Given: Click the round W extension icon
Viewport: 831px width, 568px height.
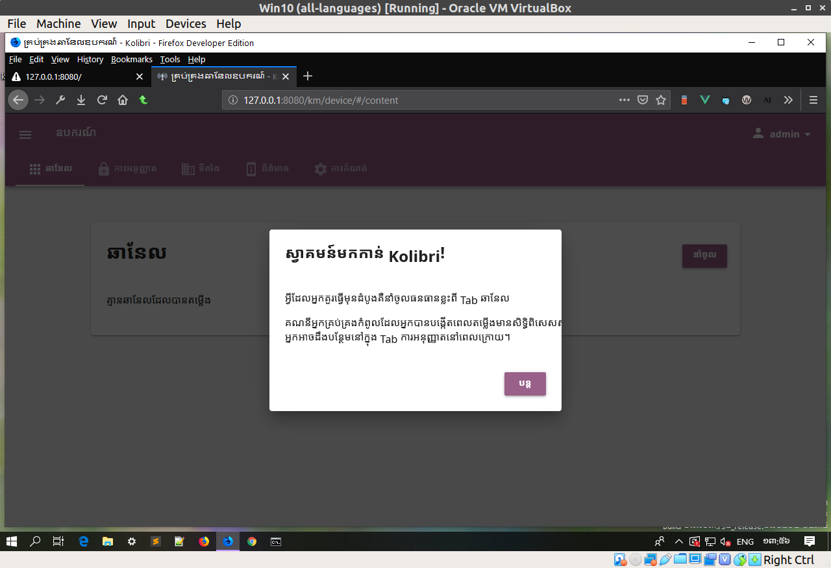Looking at the screenshot, I should [747, 100].
